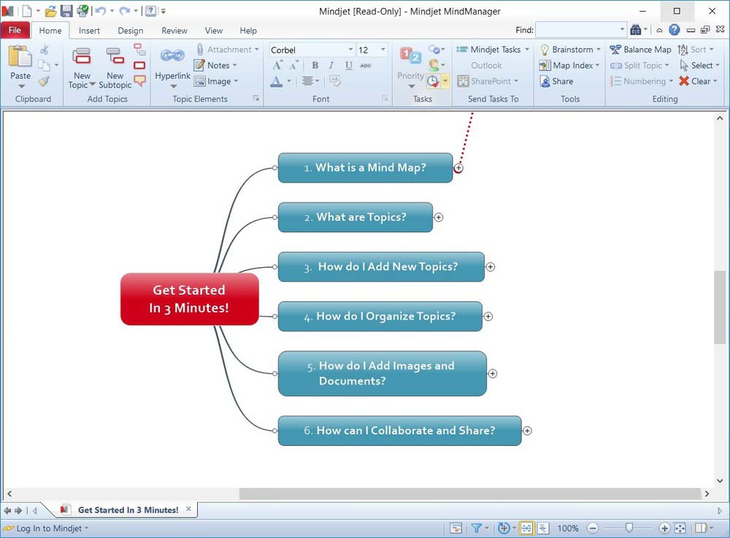Click the New Subtopic icon
The height and width of the screenshot is (538, 730).
115,57
